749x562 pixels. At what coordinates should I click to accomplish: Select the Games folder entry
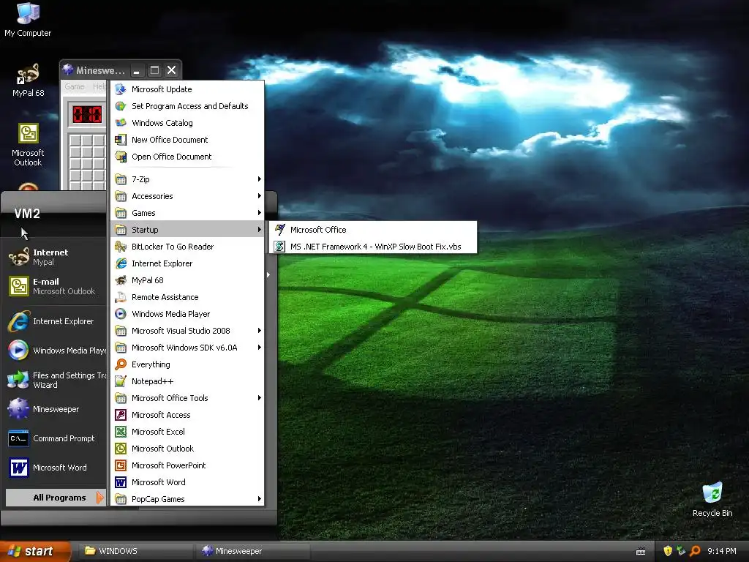point(187,213)
